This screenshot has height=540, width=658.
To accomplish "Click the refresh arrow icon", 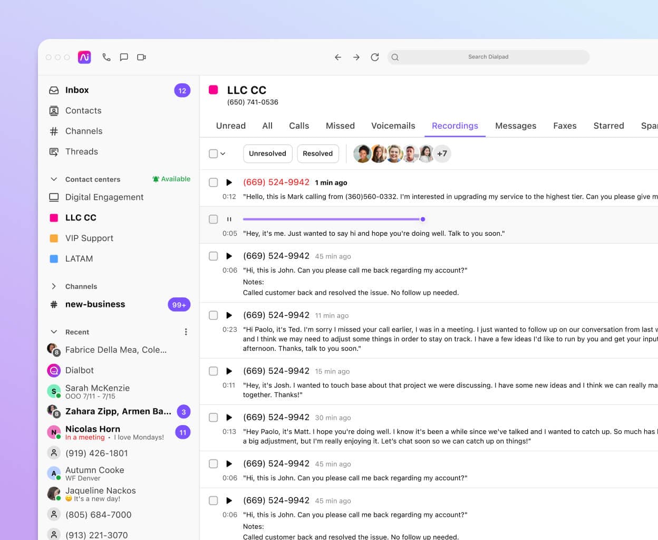I will pyautogui.click(x=375, y=57).
